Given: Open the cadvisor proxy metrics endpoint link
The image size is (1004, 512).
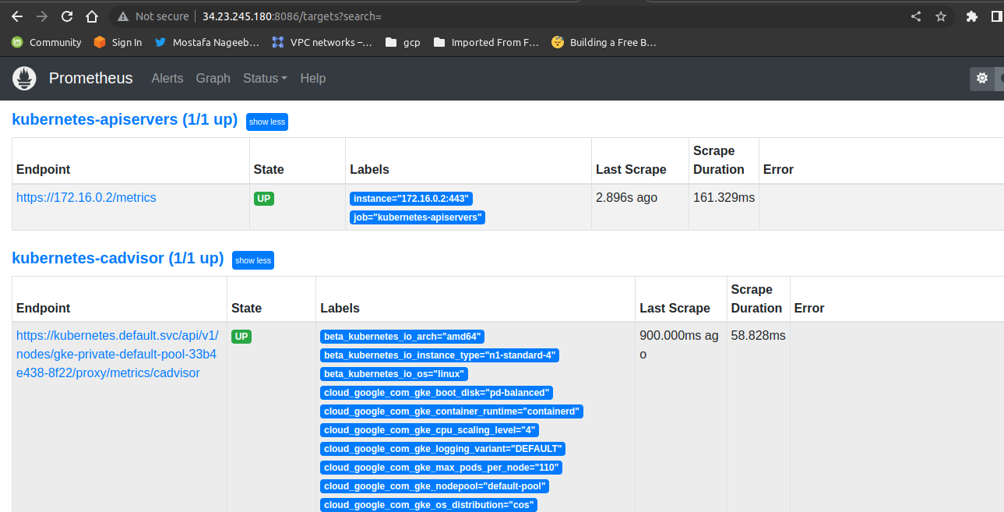Looking at the screenshot, I should pos(117,355).
